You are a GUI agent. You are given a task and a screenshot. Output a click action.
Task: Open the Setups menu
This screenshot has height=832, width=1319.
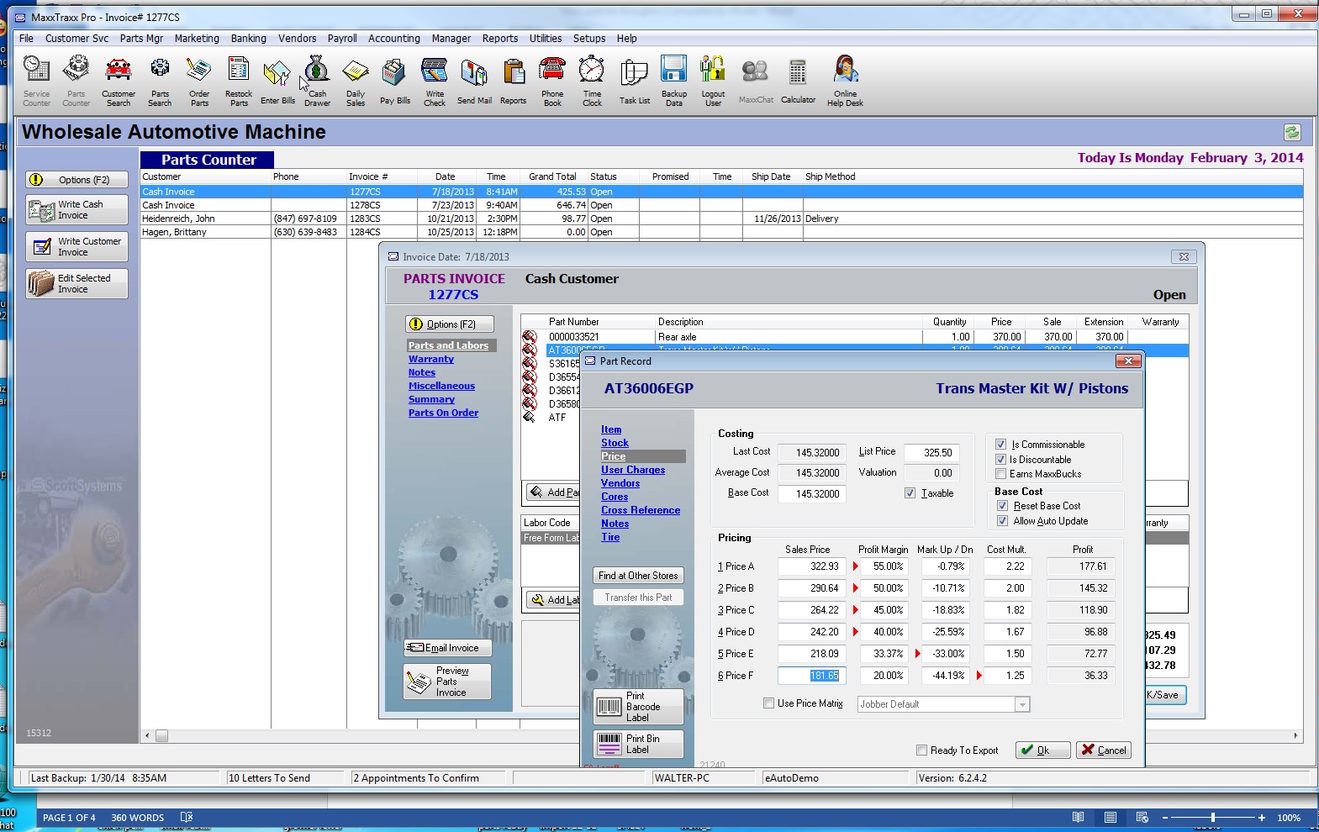[589, 39]
